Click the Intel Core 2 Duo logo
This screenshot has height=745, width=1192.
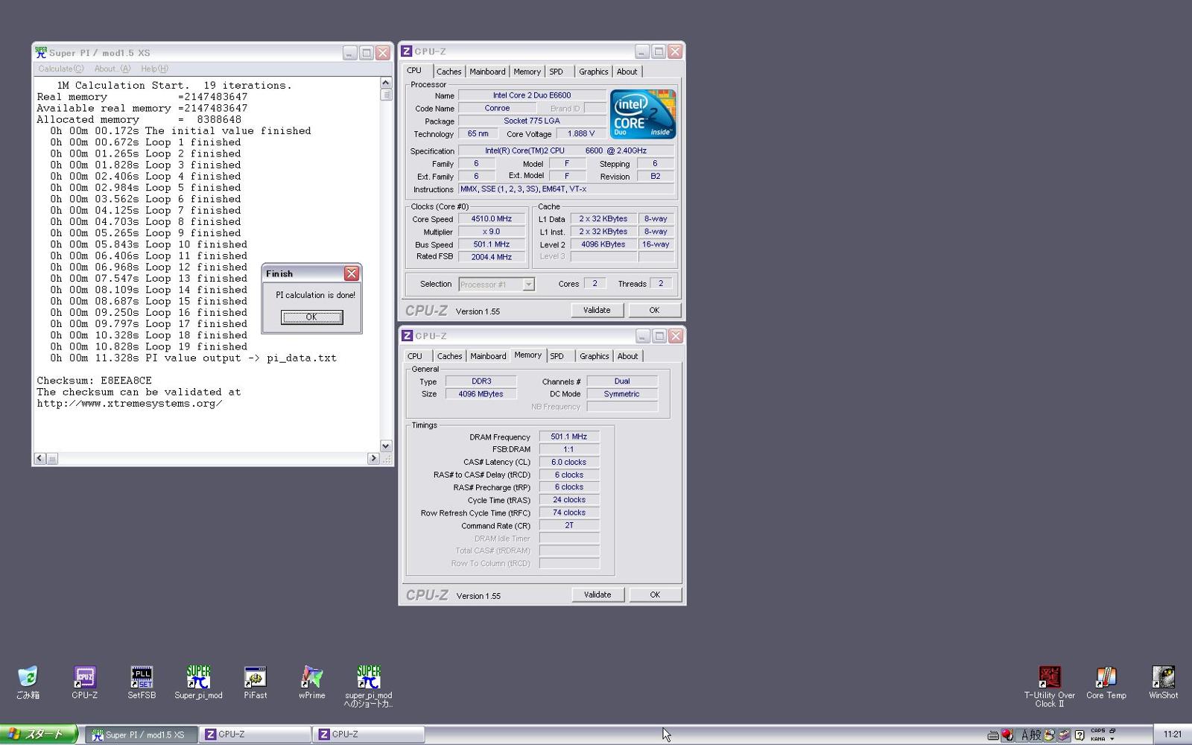[x=643, y=114]
